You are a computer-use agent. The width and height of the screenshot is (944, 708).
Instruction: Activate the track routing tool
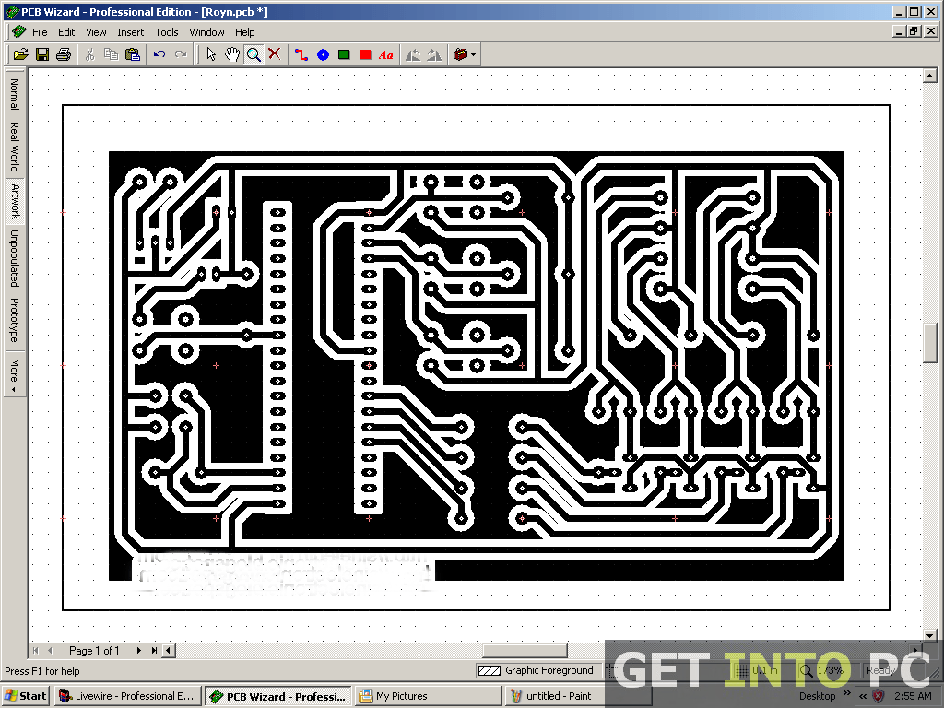tap(301, 54)
